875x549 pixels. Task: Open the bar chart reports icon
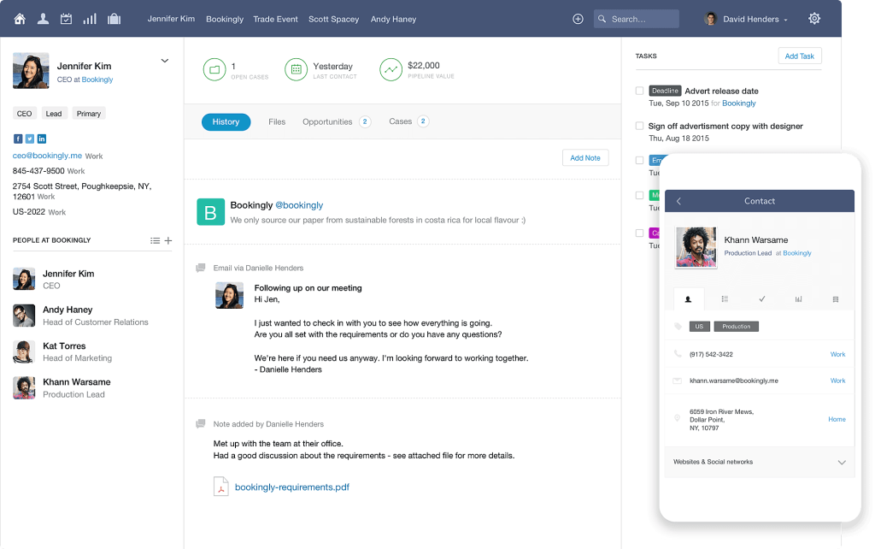tap(90, 19)
